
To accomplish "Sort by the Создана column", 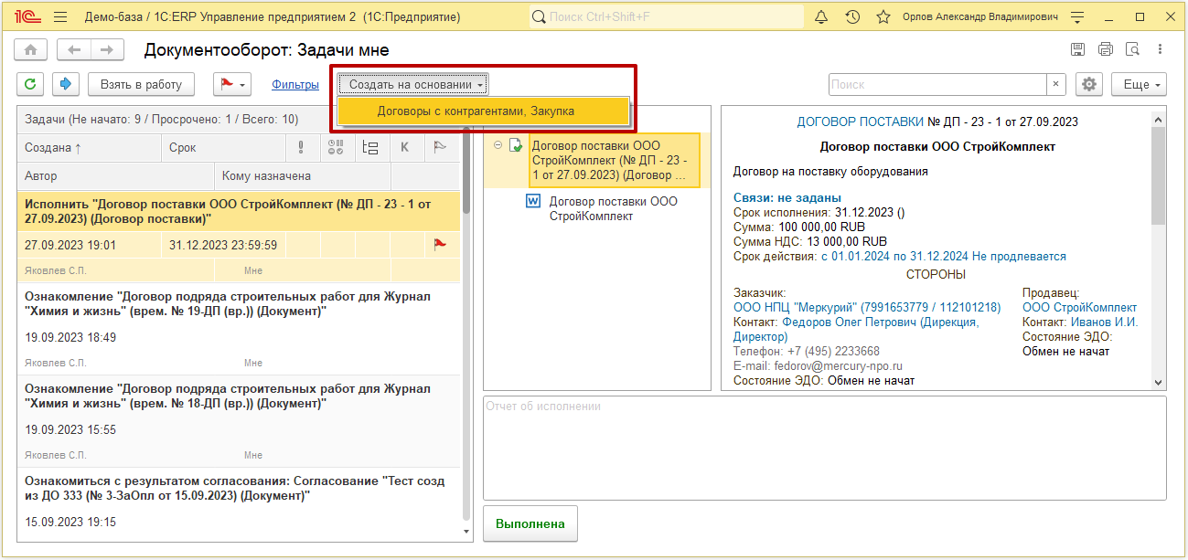I will coord(89,147).
